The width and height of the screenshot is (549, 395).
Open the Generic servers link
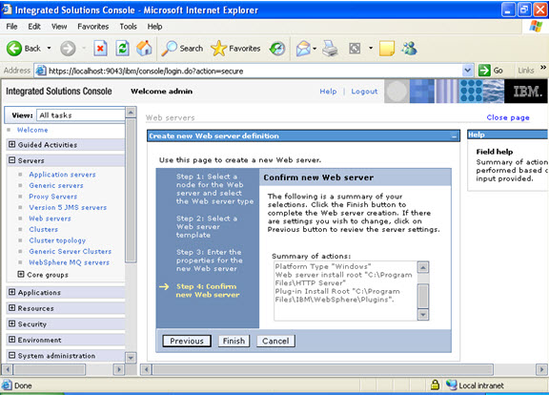[x=56, y=185]
